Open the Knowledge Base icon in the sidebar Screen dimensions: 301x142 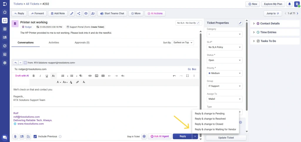pyautogui.click(x=5, y=37)
